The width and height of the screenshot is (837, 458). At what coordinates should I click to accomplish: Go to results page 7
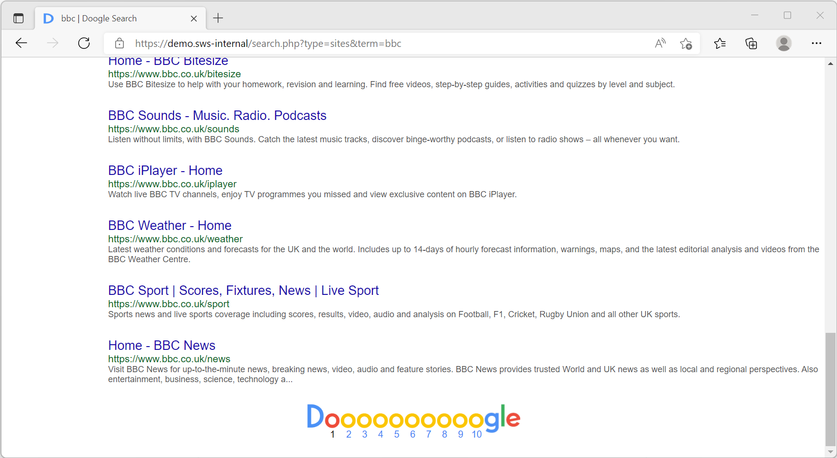click(x=429, y=434)
